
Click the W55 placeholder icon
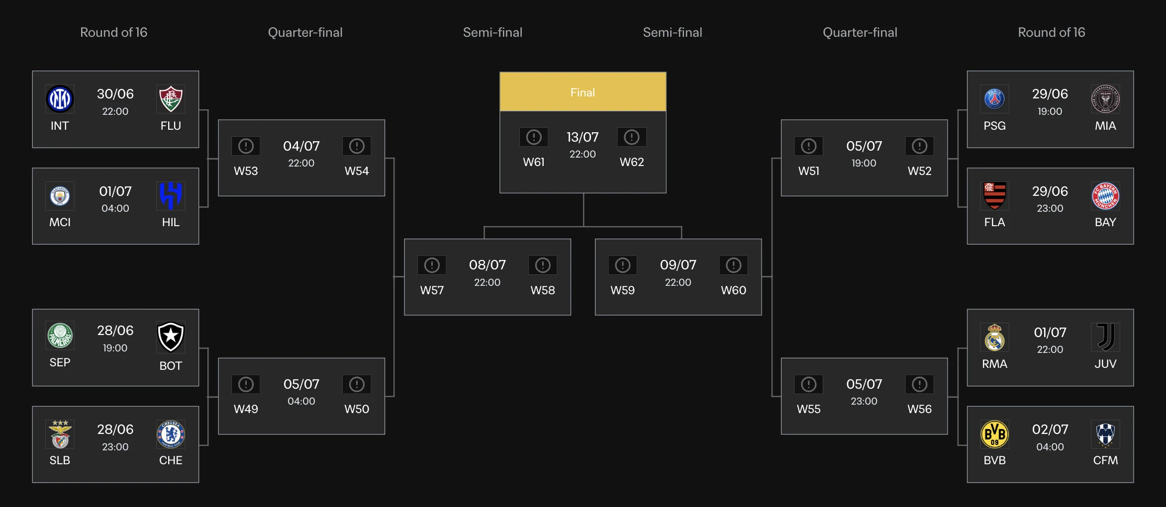[809, 384]
